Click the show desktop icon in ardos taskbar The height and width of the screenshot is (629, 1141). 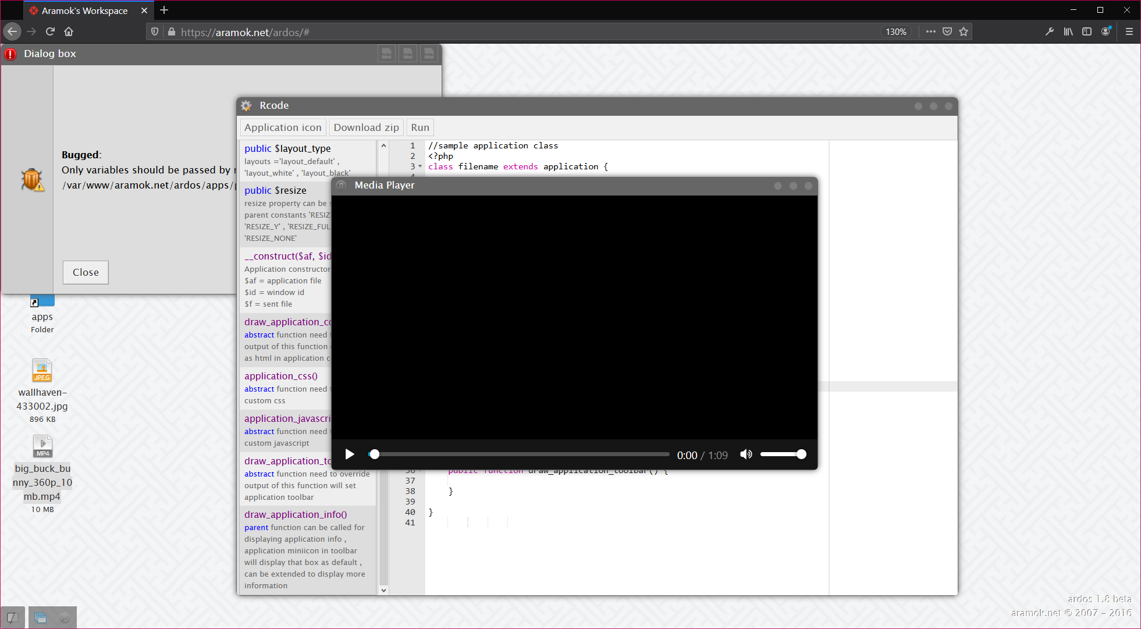tap(13, 617)
